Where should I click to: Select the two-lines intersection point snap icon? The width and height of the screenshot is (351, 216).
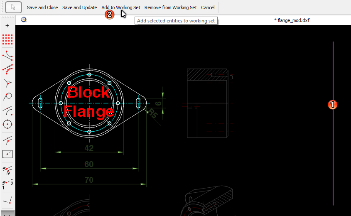(7, 200)
